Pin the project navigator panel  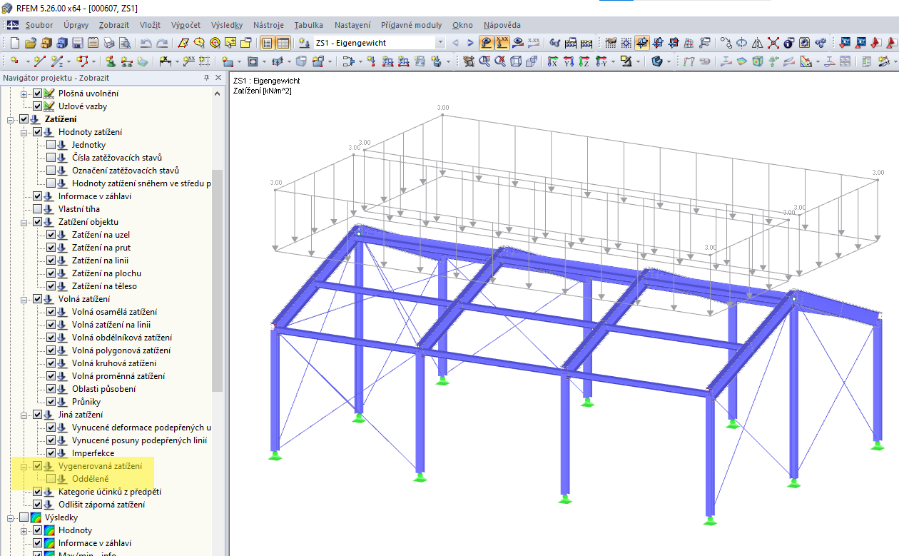click(206, 78)
